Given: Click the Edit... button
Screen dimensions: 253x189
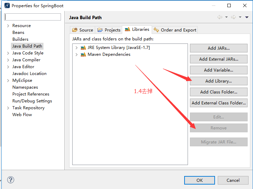Looking at the screenshot, I should [x=219, y=117].
